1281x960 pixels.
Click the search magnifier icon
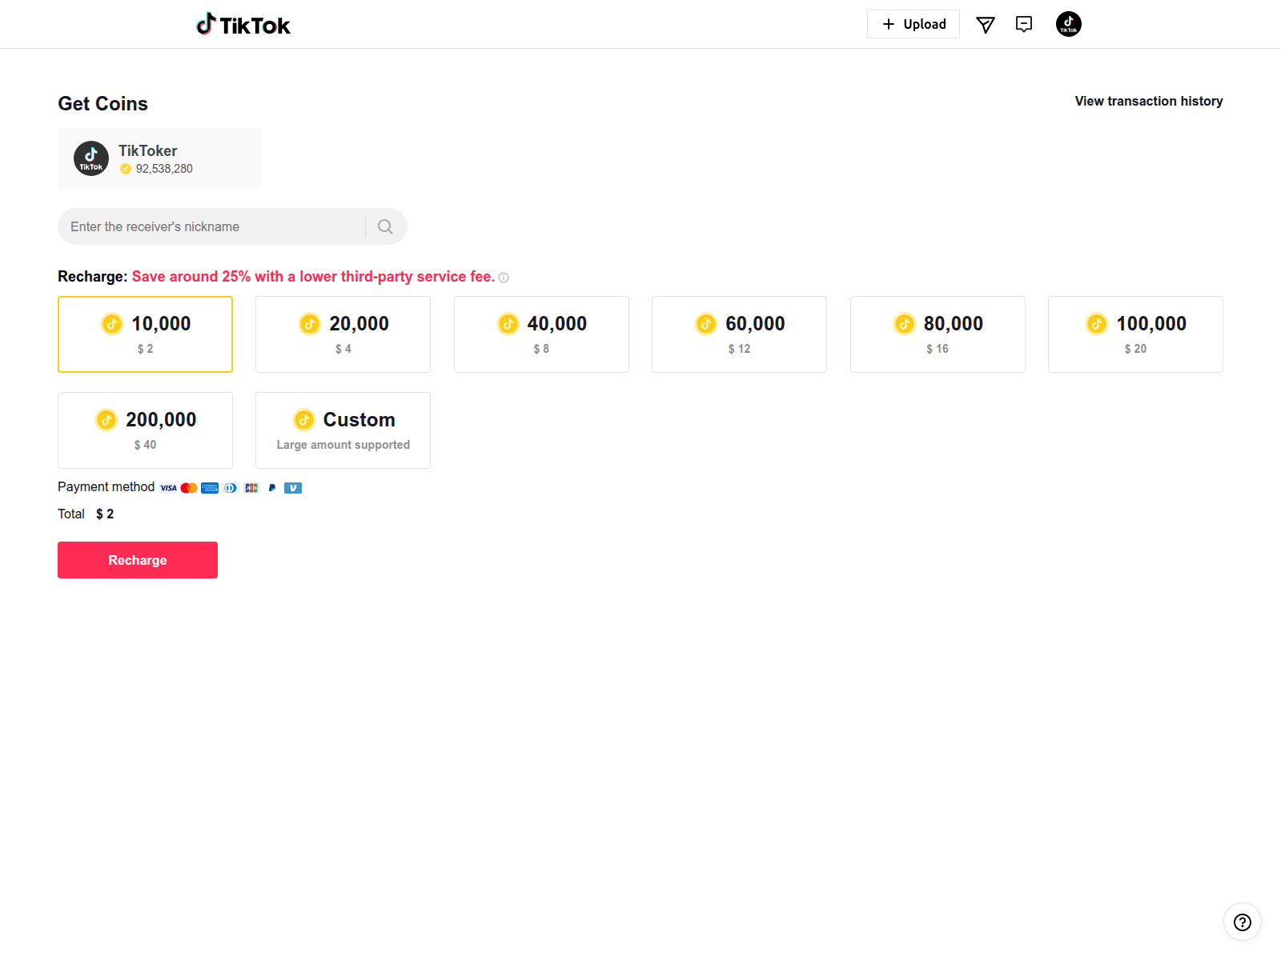tap(385, 226)
